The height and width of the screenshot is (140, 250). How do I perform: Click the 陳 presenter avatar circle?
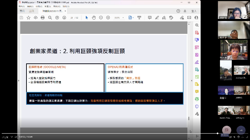click(x=226, y=130)
